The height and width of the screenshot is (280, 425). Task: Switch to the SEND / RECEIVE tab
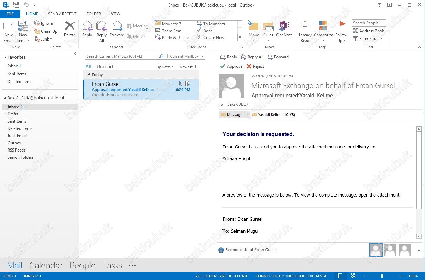pos(62,14)
